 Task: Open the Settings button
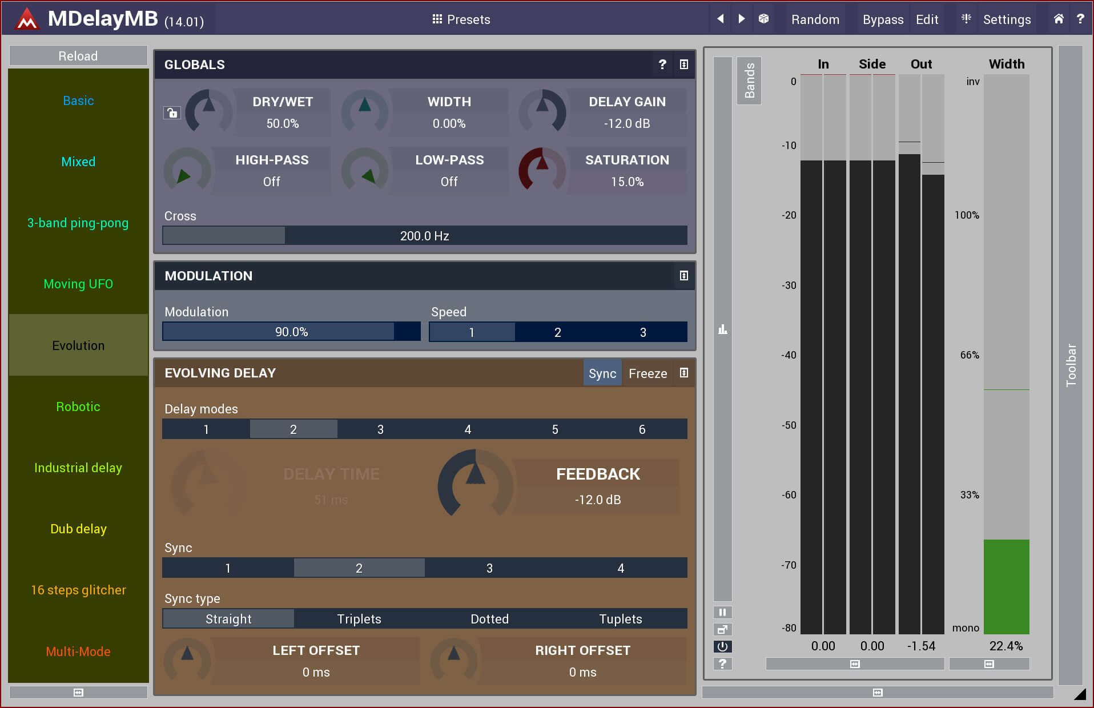pos(1007,19)
